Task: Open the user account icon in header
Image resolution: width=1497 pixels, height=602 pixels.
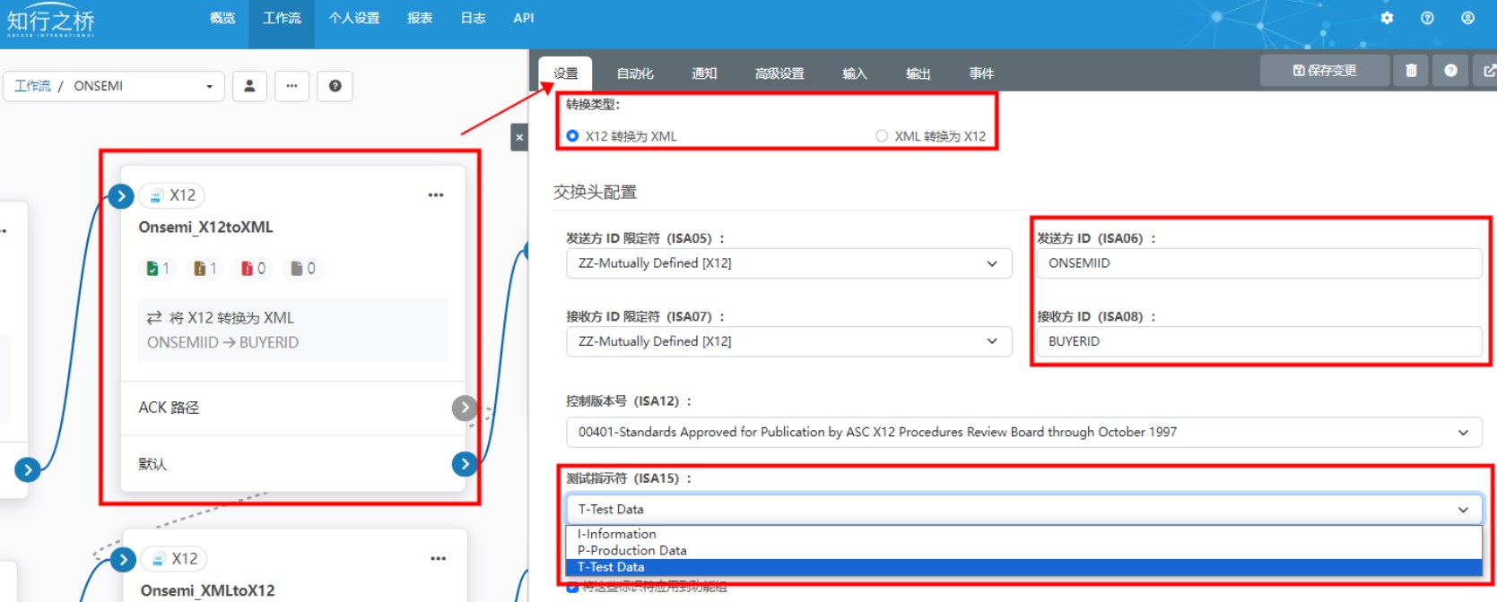Action: pos(1467,18)
